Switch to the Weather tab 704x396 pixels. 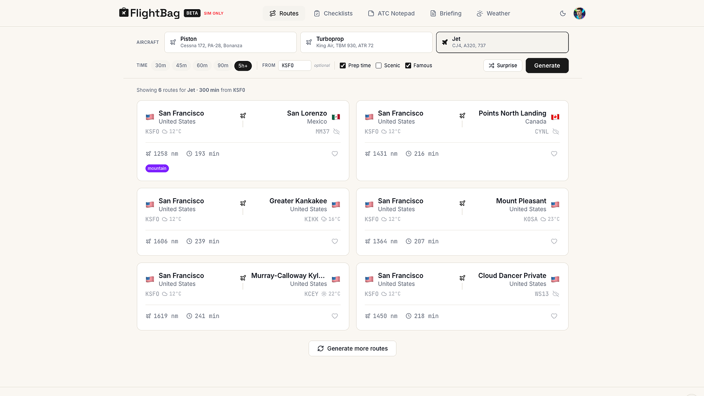493,13
